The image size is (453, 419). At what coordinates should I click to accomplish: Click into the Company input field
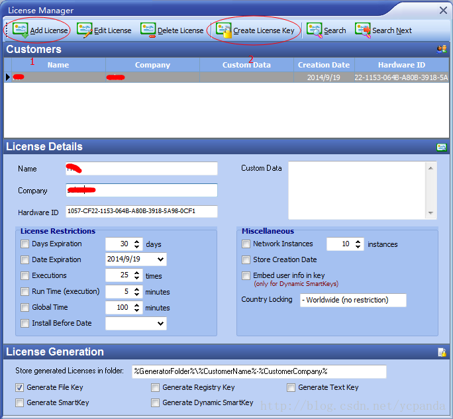142,190
